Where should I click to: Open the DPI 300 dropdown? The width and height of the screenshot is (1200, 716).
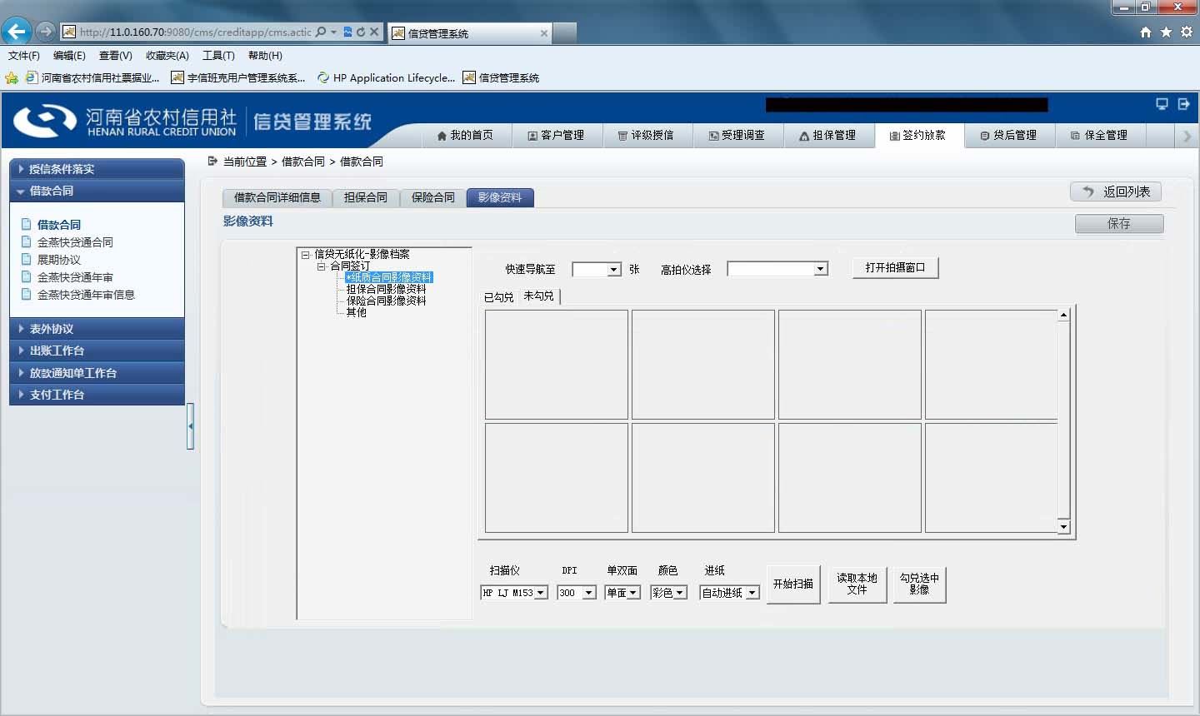pos(577,593)
